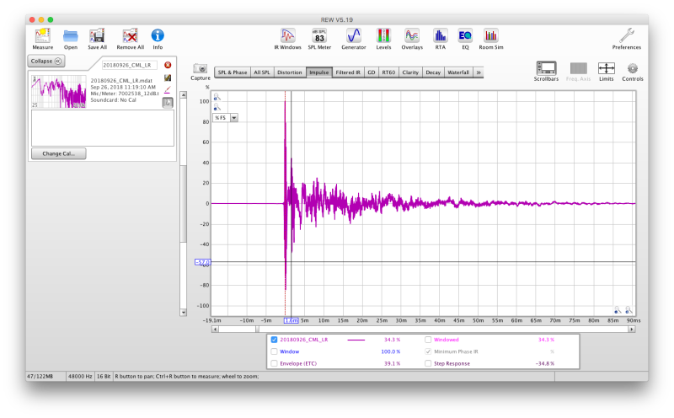Viewport: 674px width, 418px height.
Task: Open the Levels meter
Action: (383, 39)
